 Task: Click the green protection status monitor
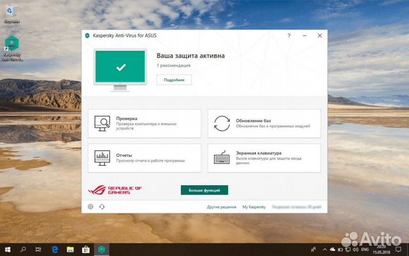point(120,70)
